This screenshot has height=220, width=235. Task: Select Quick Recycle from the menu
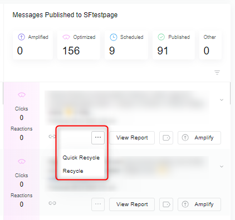(x=81, y=158)
